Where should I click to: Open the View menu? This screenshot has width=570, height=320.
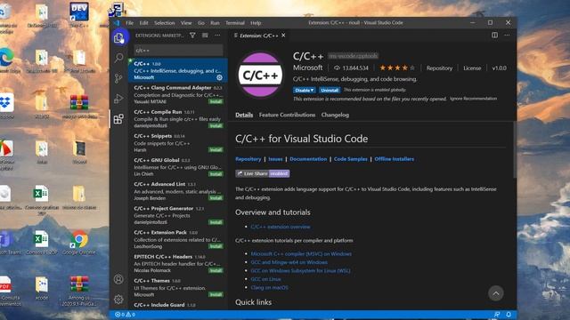click(186, 23)
